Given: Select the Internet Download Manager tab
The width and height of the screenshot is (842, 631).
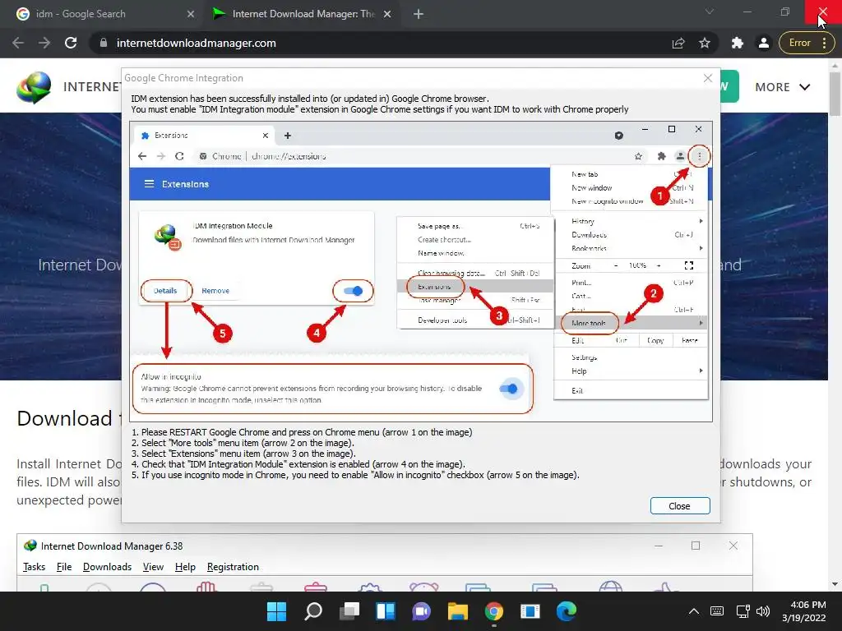Looking at the screenshot, I should [303, 14].
